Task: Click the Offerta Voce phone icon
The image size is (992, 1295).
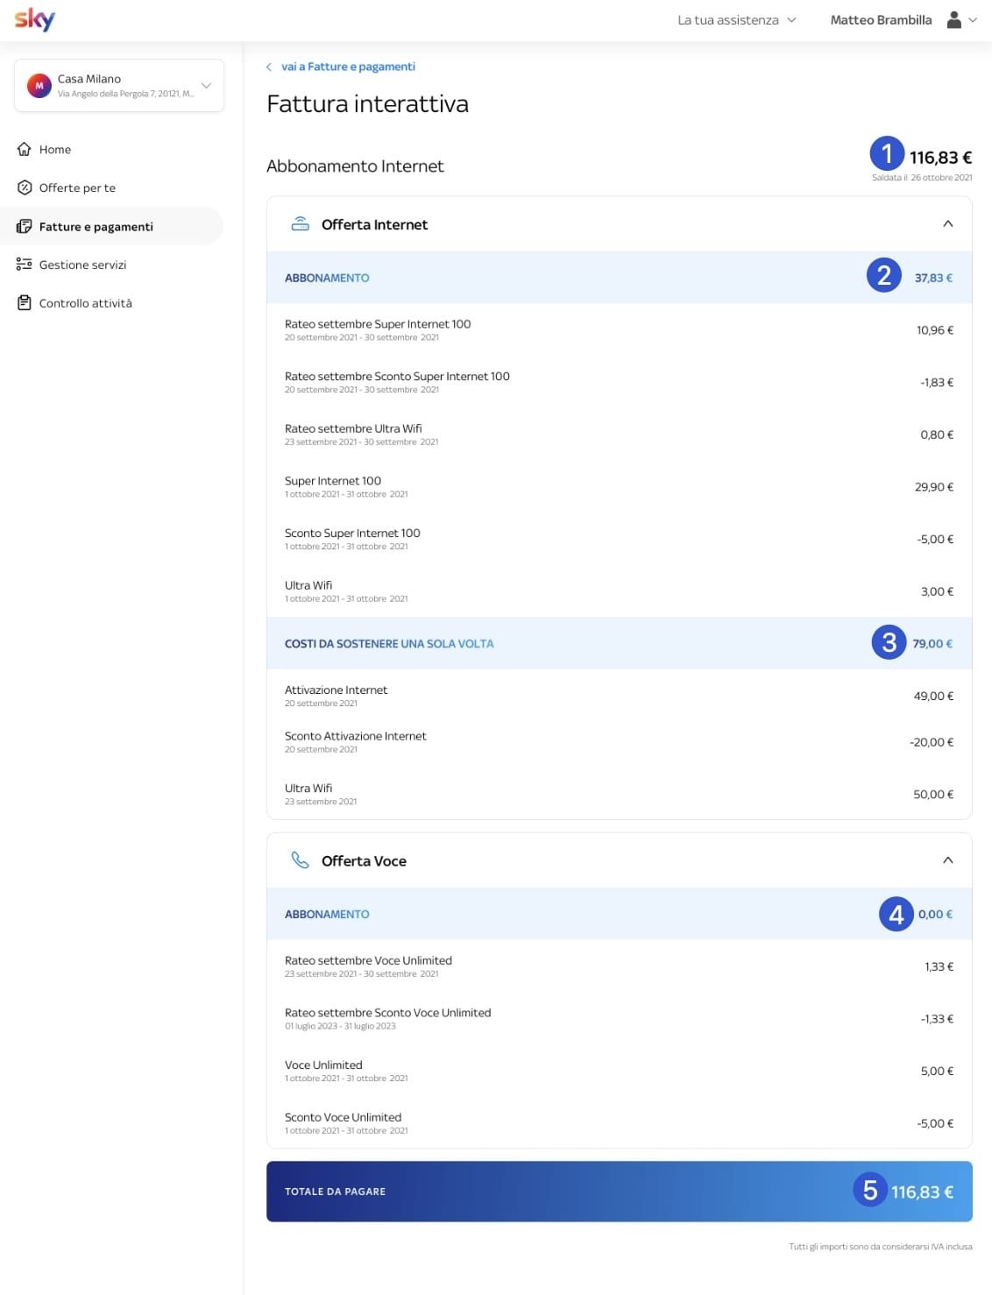Action: (x=301, y=860)
